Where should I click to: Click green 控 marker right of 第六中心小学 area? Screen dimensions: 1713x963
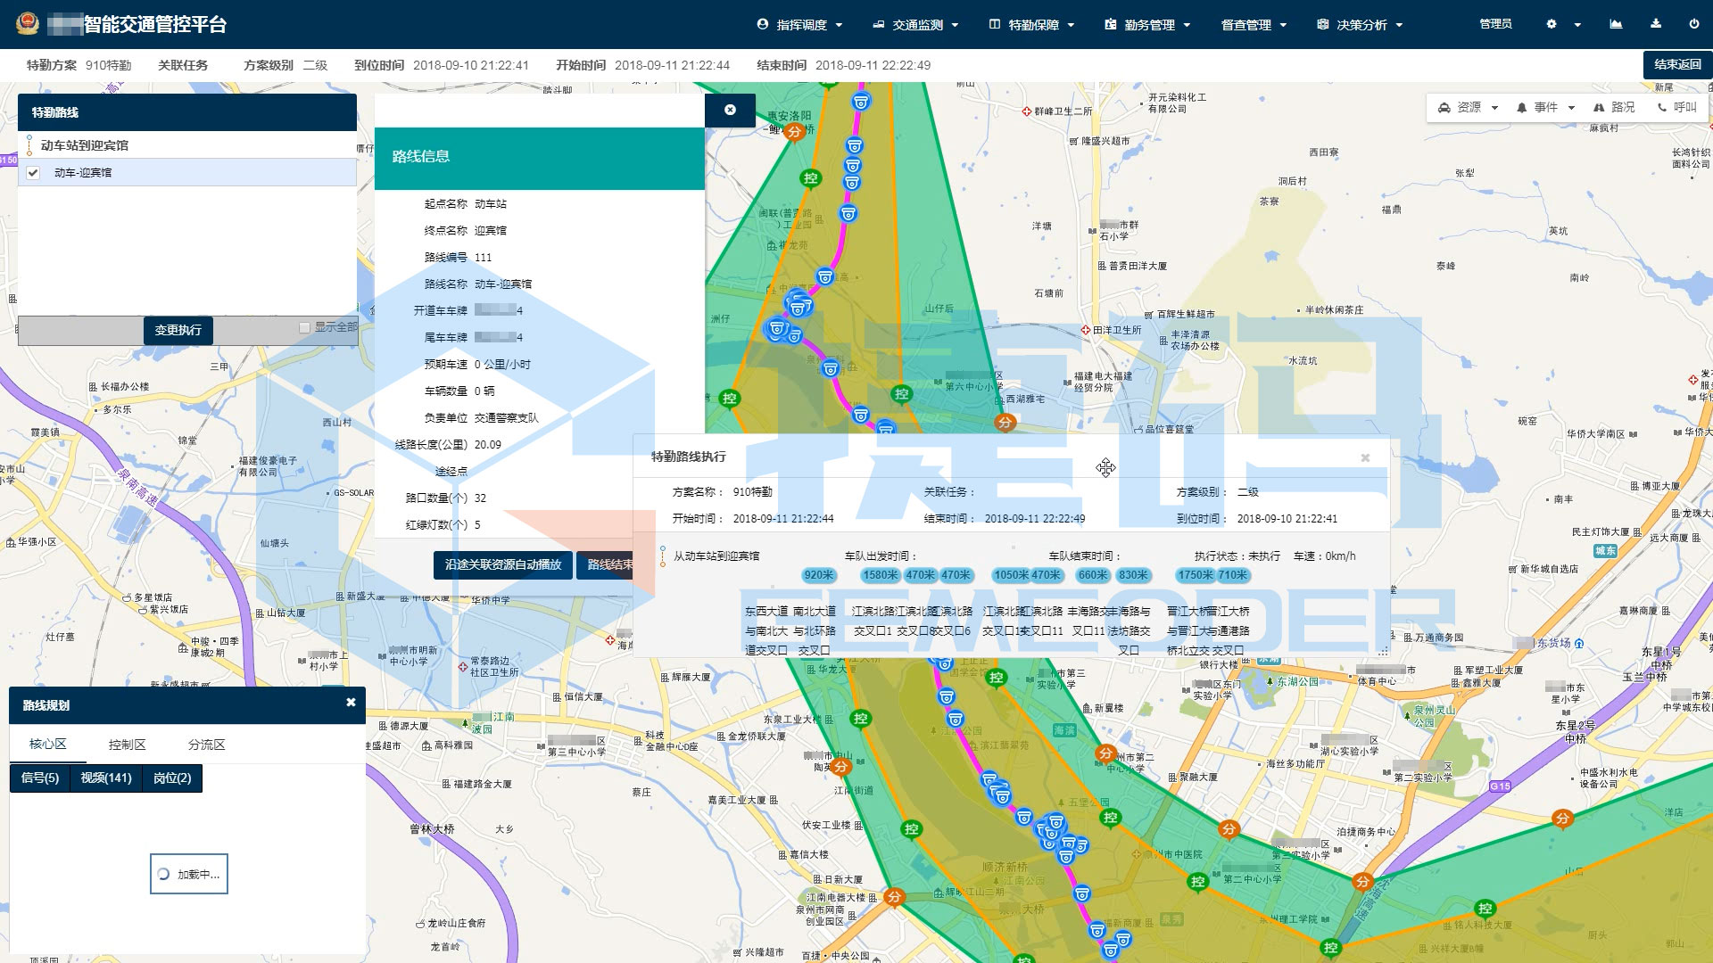(901, 393)
